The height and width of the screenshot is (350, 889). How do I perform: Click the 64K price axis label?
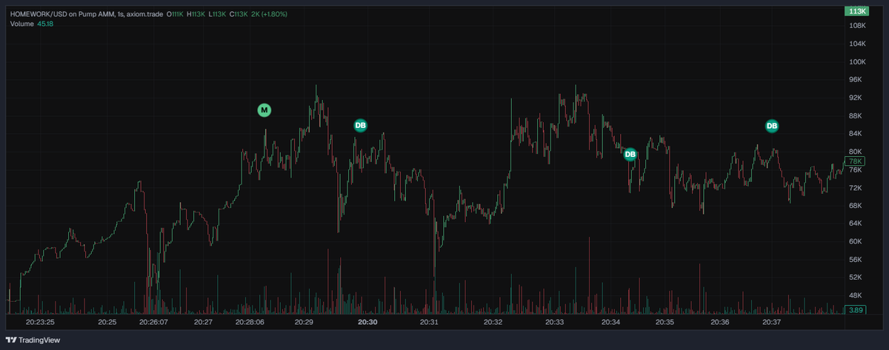[x=857, y=223]
